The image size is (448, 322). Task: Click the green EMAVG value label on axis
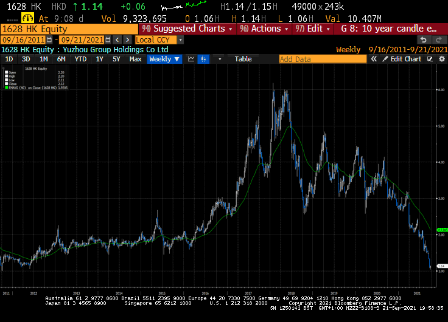tap(443, 230)
